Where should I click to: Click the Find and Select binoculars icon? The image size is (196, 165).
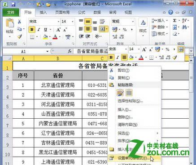[x=184, y=27]
